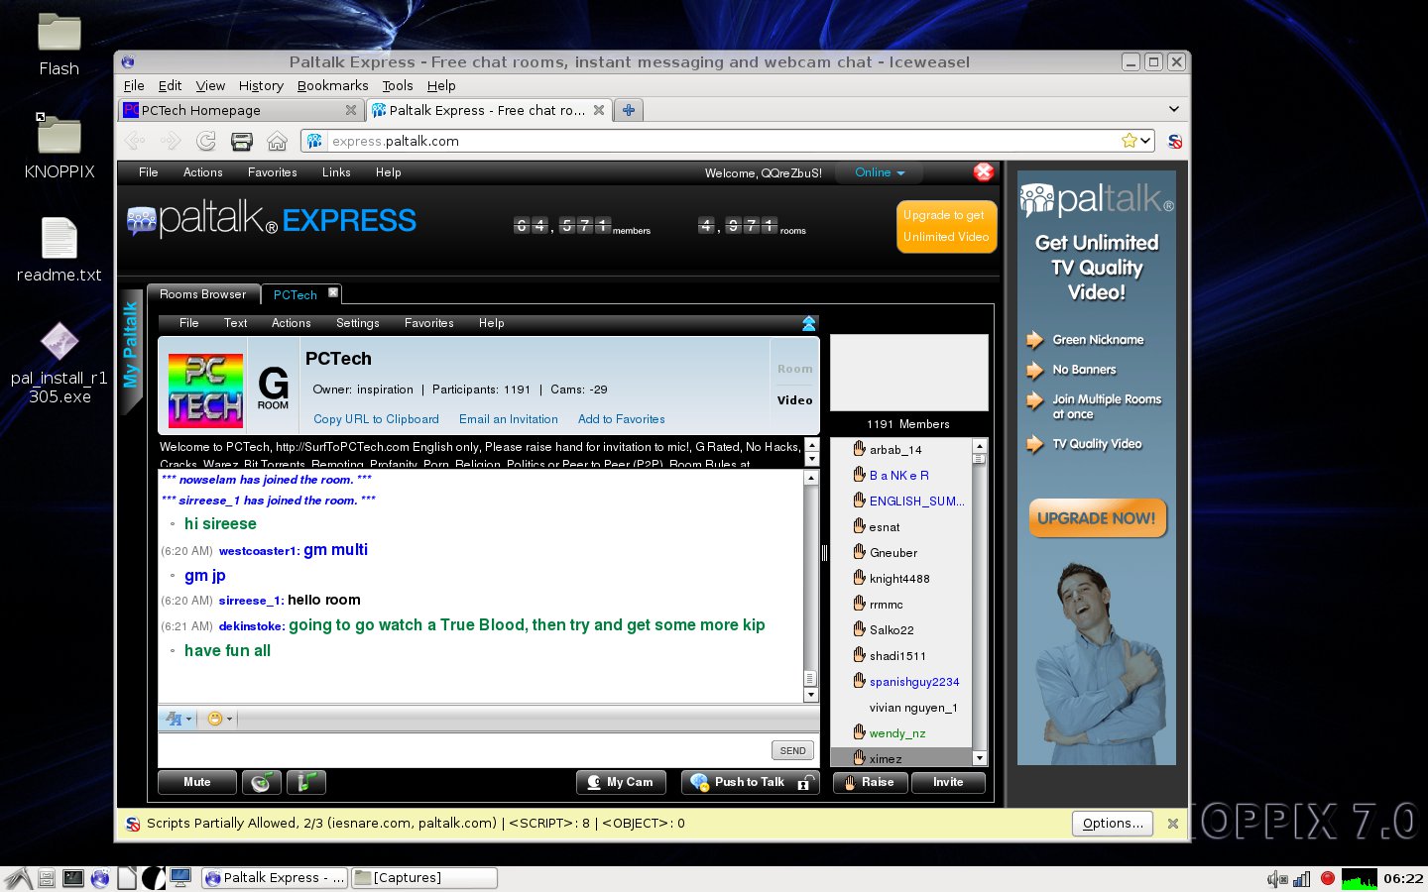Open the smiley emoticon picker
The height and width of the screenshot is (892, 1428).
214,719
